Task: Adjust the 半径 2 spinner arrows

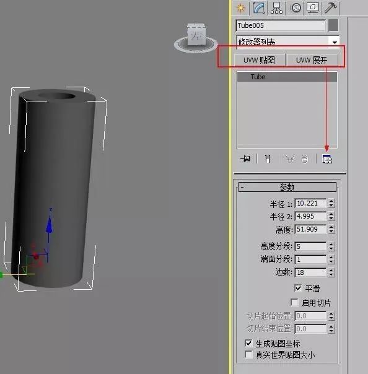Action: pyautogui.click(x=331, y=216)
